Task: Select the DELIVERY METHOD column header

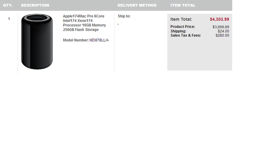Action: coord(137,5)
